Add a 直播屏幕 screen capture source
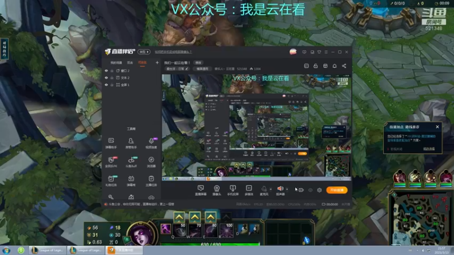454x255 pixels. [x=200, y=190]
